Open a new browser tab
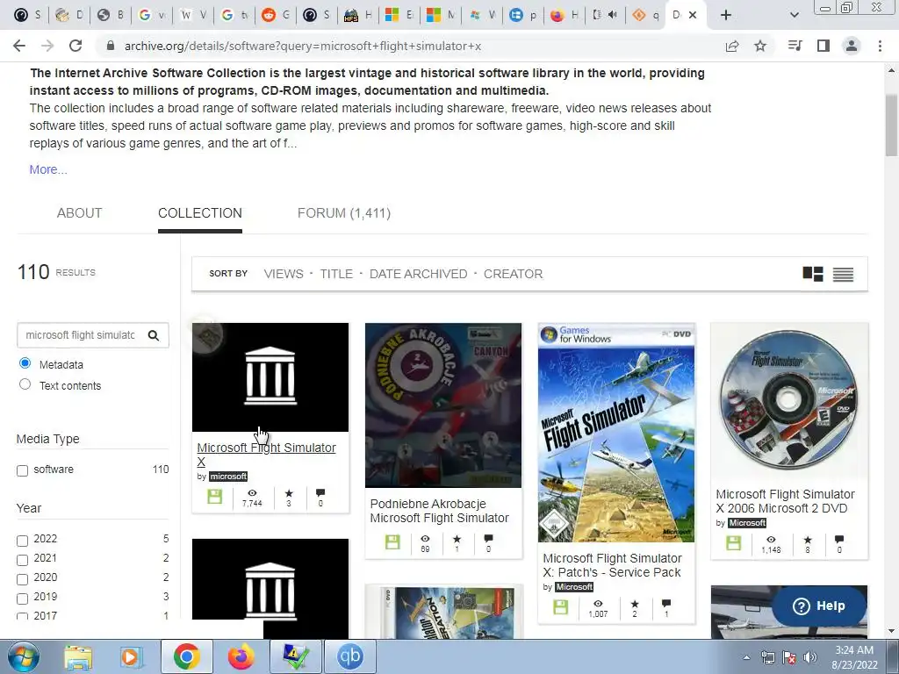Screen dimensions: 899x674 726,15
